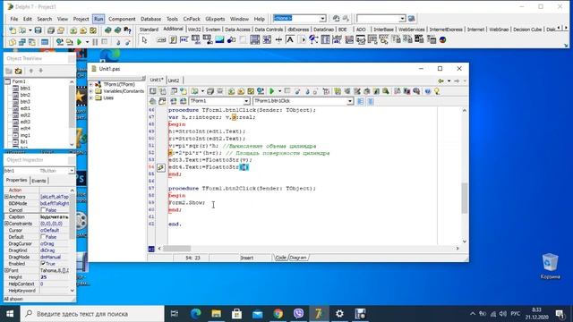Open the Windows Start menu

coord(10,314)
